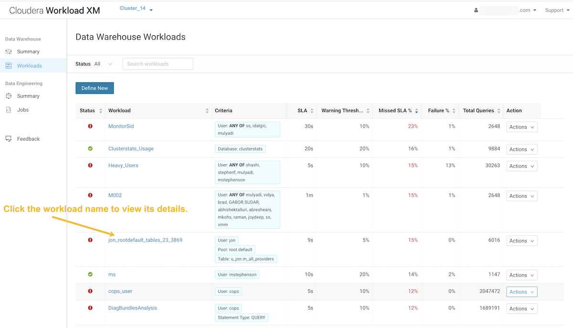Open the Support menu
This screenshot has height=328, width=573.
(556, 10)
